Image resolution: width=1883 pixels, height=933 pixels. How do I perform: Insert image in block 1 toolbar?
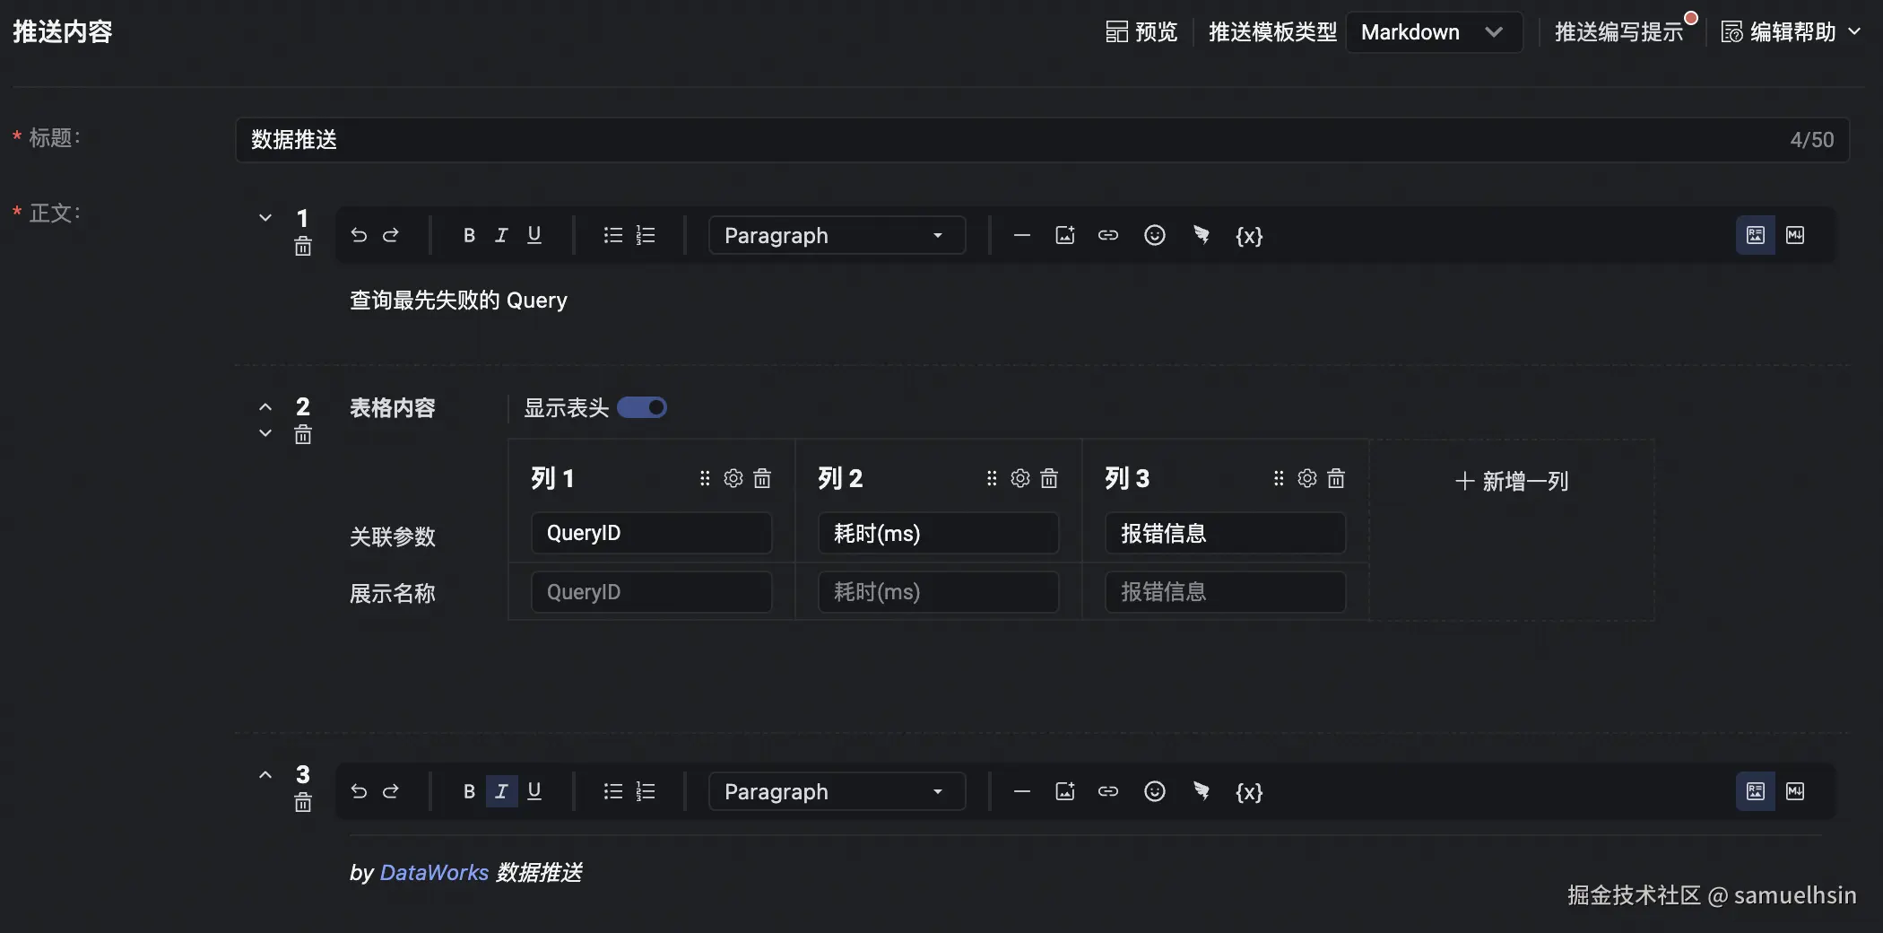[x=1065, y=235]
